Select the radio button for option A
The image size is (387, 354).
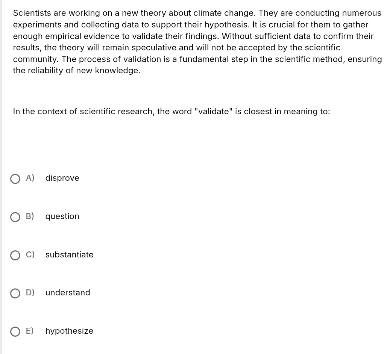(x=15, y=179)
